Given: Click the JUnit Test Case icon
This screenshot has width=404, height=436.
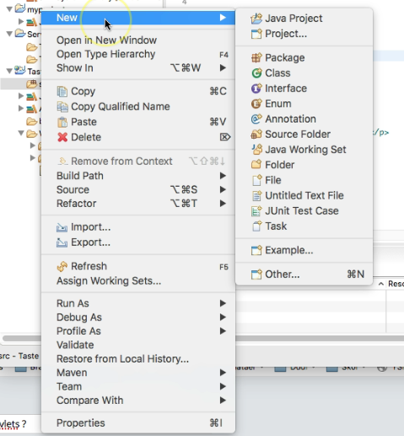Looking at the screenshot, I should 256,210.
